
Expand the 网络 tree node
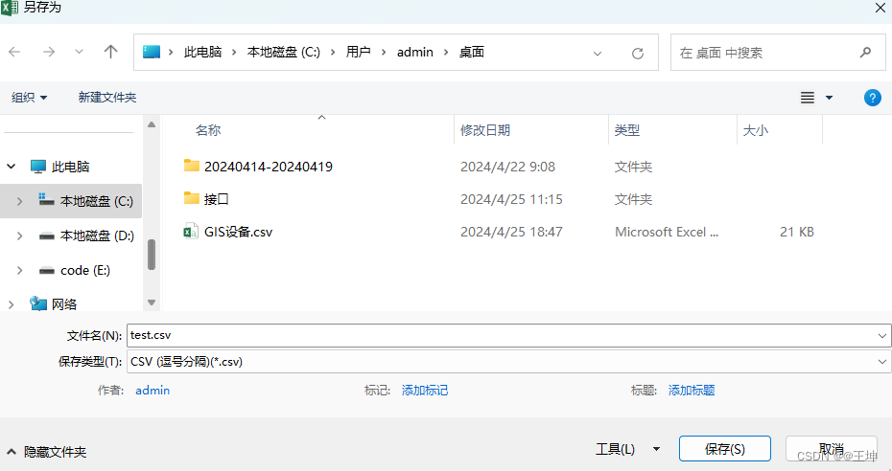[x=11, y=304]
